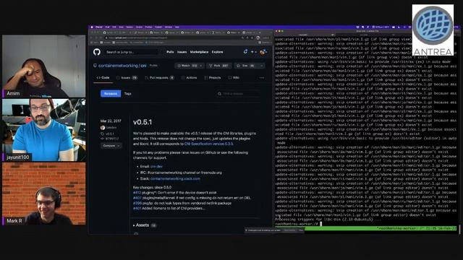
Task: Click the Antrea logo
Action: tap(433, 30)
